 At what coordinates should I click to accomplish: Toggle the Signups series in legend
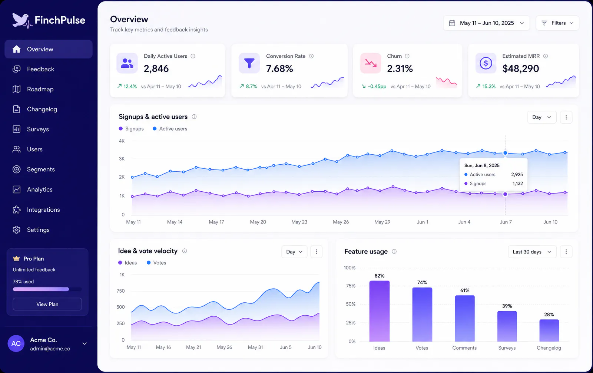pyautogui.click(x=131, y=129)
